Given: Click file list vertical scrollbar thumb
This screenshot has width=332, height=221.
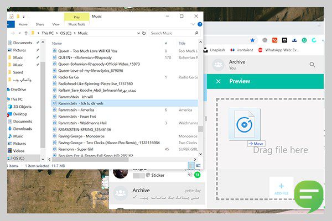Looking at the screenshot, I should point(200,129).
